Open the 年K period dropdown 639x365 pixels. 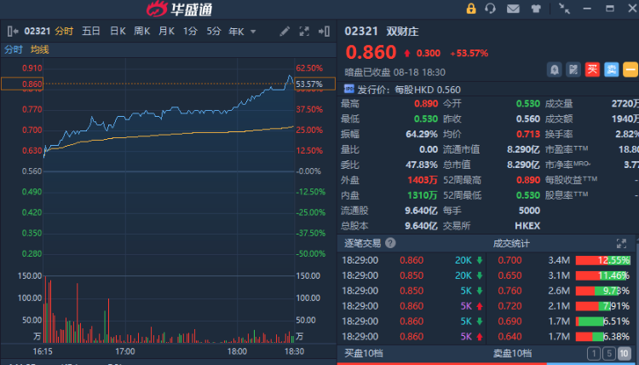(242, 32)
